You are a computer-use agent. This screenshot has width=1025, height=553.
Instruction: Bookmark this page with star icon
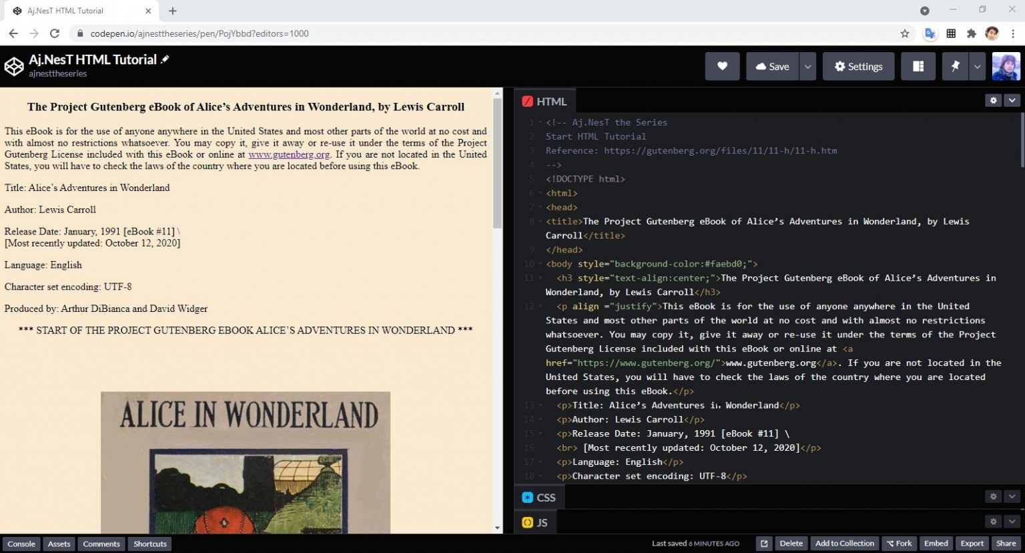905,33
